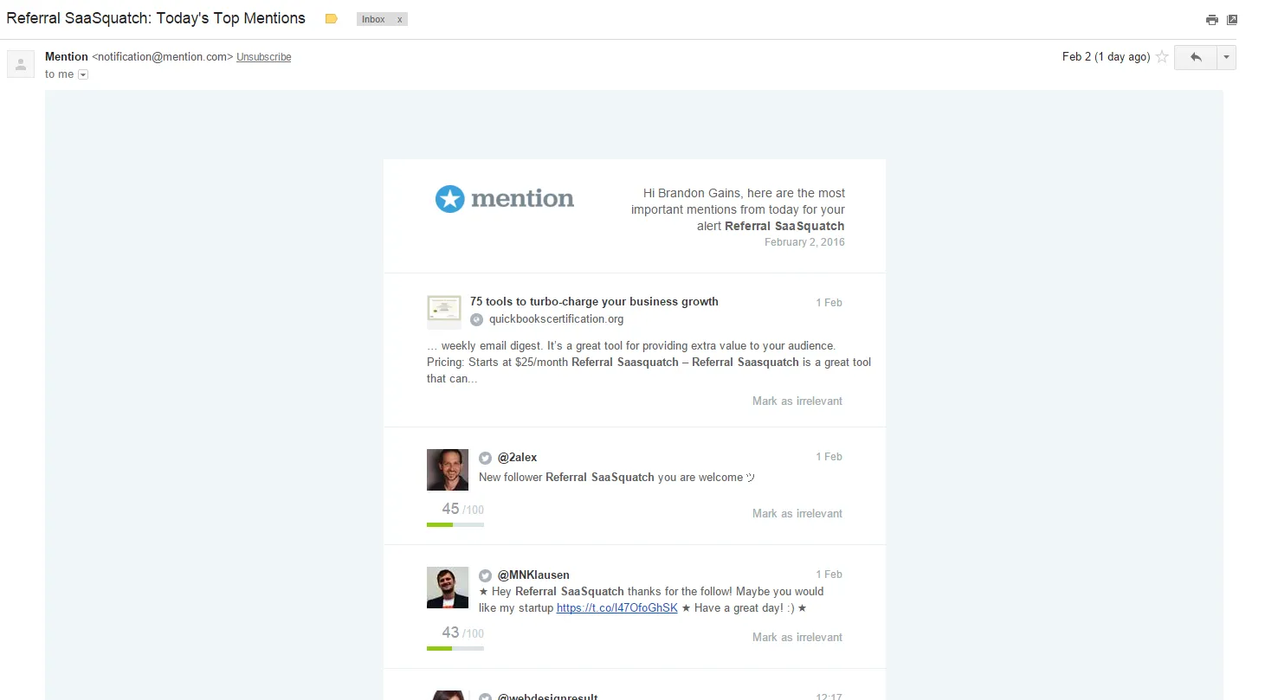Click the quickbookscertification.org source

pos(556,319)
